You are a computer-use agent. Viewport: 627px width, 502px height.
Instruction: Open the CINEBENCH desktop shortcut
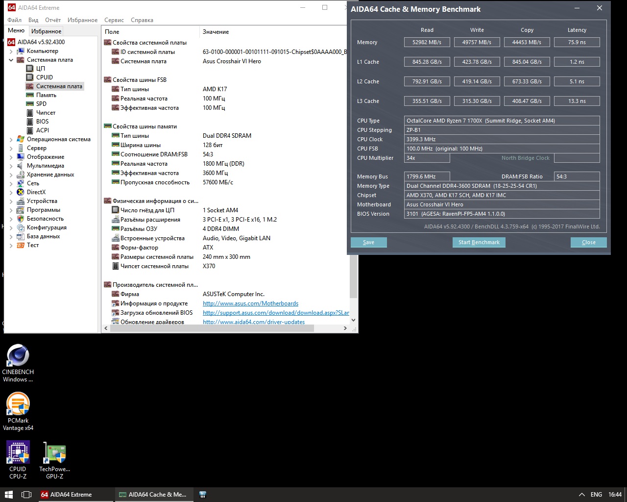pos(18,363)
